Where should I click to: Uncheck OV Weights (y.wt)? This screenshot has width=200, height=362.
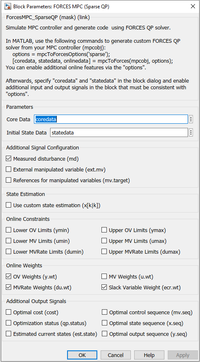click(9, 276)
